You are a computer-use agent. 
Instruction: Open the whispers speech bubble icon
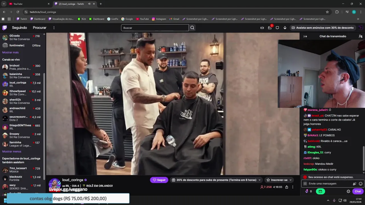[277, 28]
